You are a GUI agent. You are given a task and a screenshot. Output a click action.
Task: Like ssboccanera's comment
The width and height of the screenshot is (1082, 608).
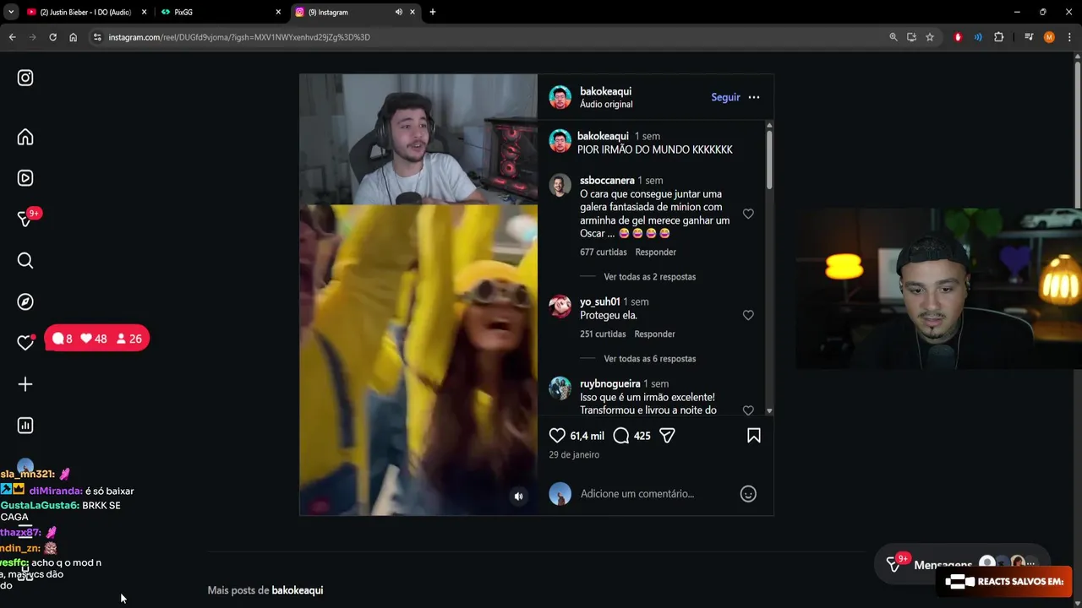point(748,214)
